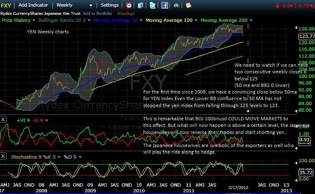315x194 pixels.
Task: Click the Moving Average 200 label
Action: point(224,20)
